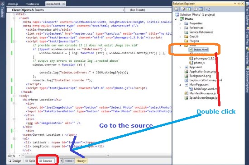
Task: Open Solution Explorer window position dropdown
Action: (235, 4)
